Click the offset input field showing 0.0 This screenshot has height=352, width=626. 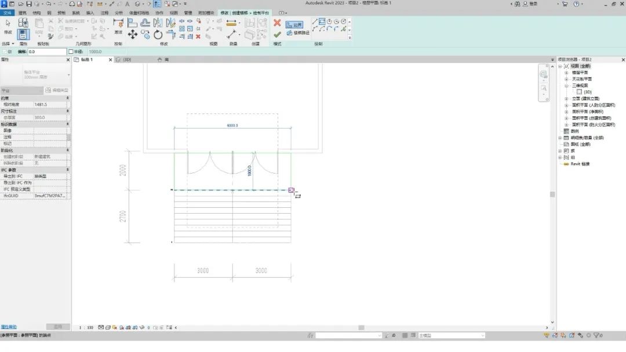click(47, 52)
